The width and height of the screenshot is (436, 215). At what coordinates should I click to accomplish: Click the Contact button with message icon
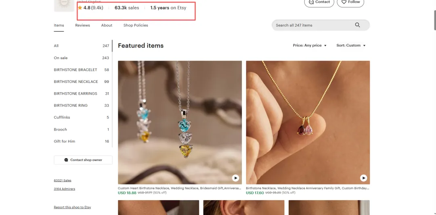(319, 2)
